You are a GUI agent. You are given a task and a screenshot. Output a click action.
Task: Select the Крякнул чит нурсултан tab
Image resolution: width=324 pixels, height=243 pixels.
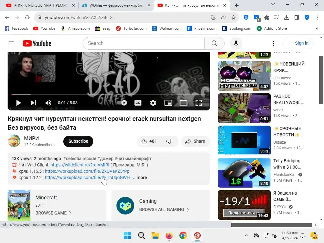(191, 5)
